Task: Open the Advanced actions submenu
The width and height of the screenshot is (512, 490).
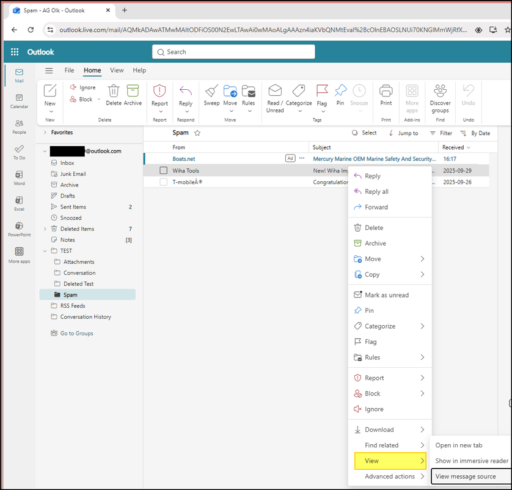Action: coord(390,477)
